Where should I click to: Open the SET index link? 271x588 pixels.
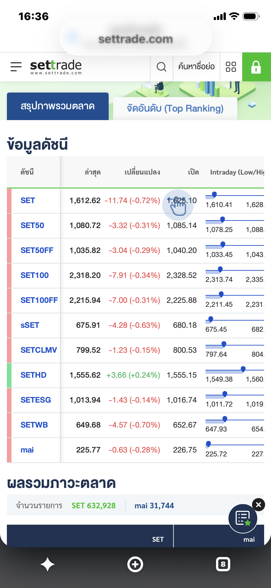click(x=28, y=200)
